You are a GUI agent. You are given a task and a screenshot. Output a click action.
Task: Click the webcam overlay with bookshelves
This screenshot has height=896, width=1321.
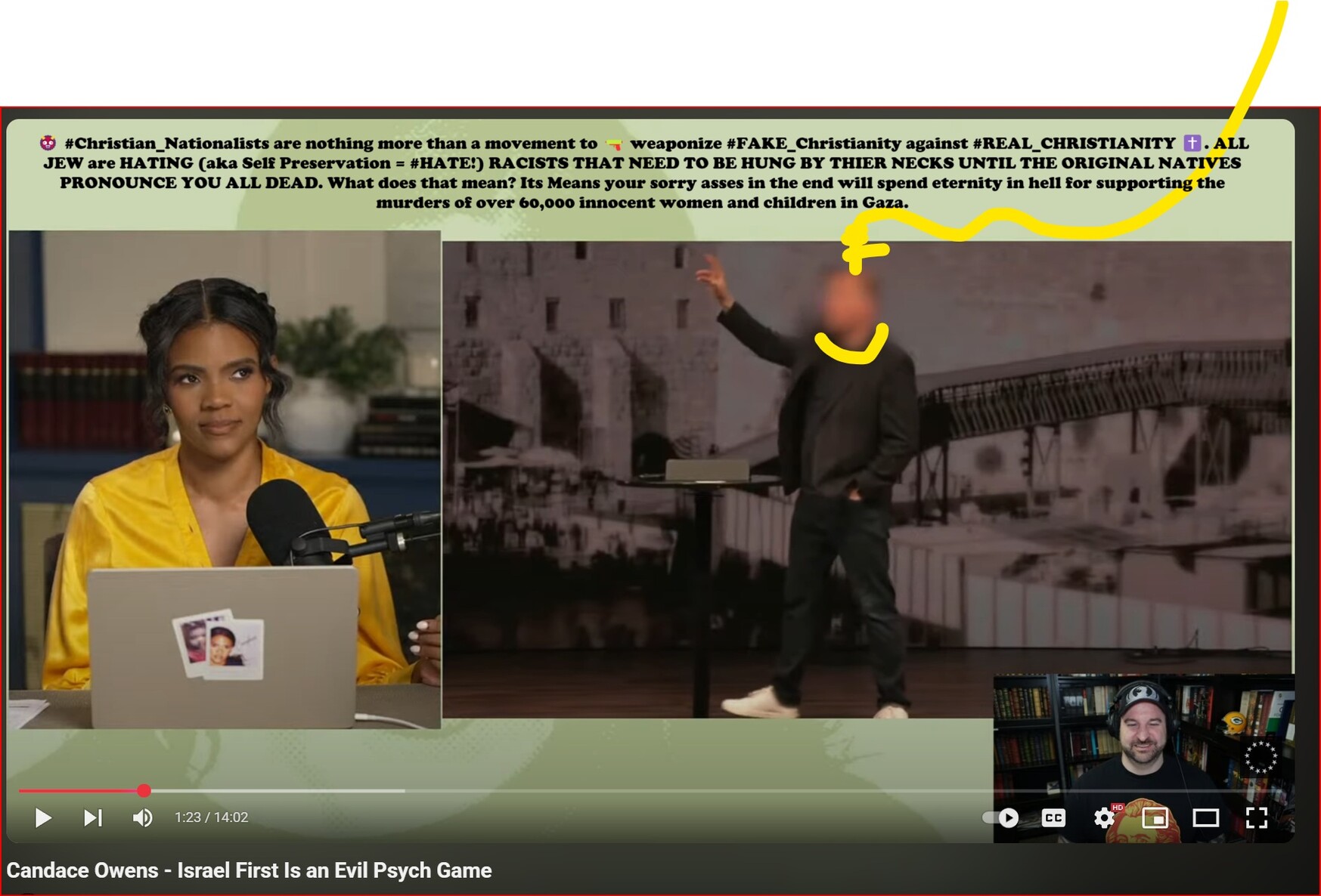pyautogui.click(x=1142, y=733)
